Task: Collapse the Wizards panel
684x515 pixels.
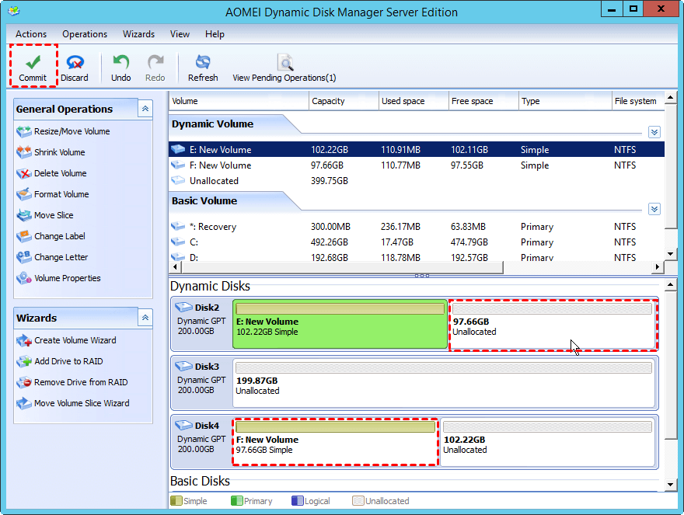Action: pyautogui.click(x=145, y=318)
